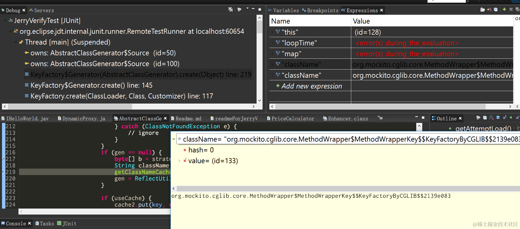The width and height of the screenshot is (520, 229).
Task: Switch to the Tasks tab
Action: coord(44,224)
